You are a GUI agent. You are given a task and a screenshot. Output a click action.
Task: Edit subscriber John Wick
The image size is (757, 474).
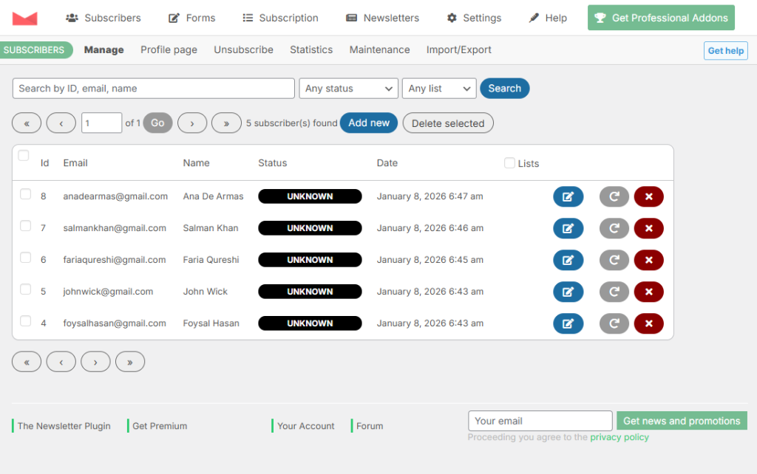[x=568, y=292]
